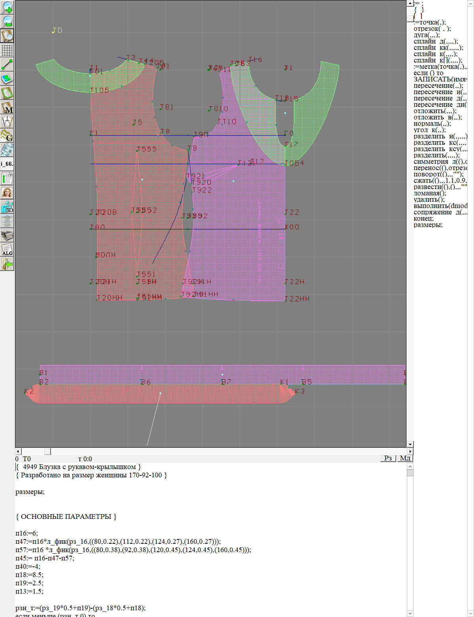Screen dimensions: 474x617
Task: Open the 3D view icon
Action: point(7,207)
